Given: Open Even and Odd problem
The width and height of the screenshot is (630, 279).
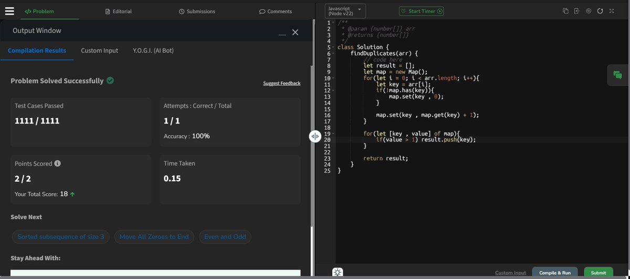Looking at the screenshot, I should (225, 236).
